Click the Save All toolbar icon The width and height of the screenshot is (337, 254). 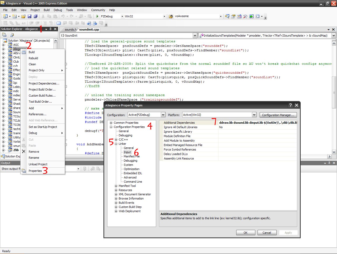pos(36,16)
